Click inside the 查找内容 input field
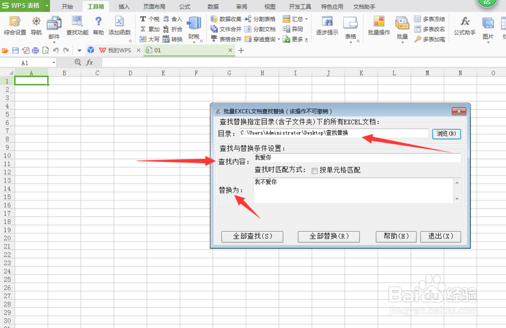 click(354, 157)
